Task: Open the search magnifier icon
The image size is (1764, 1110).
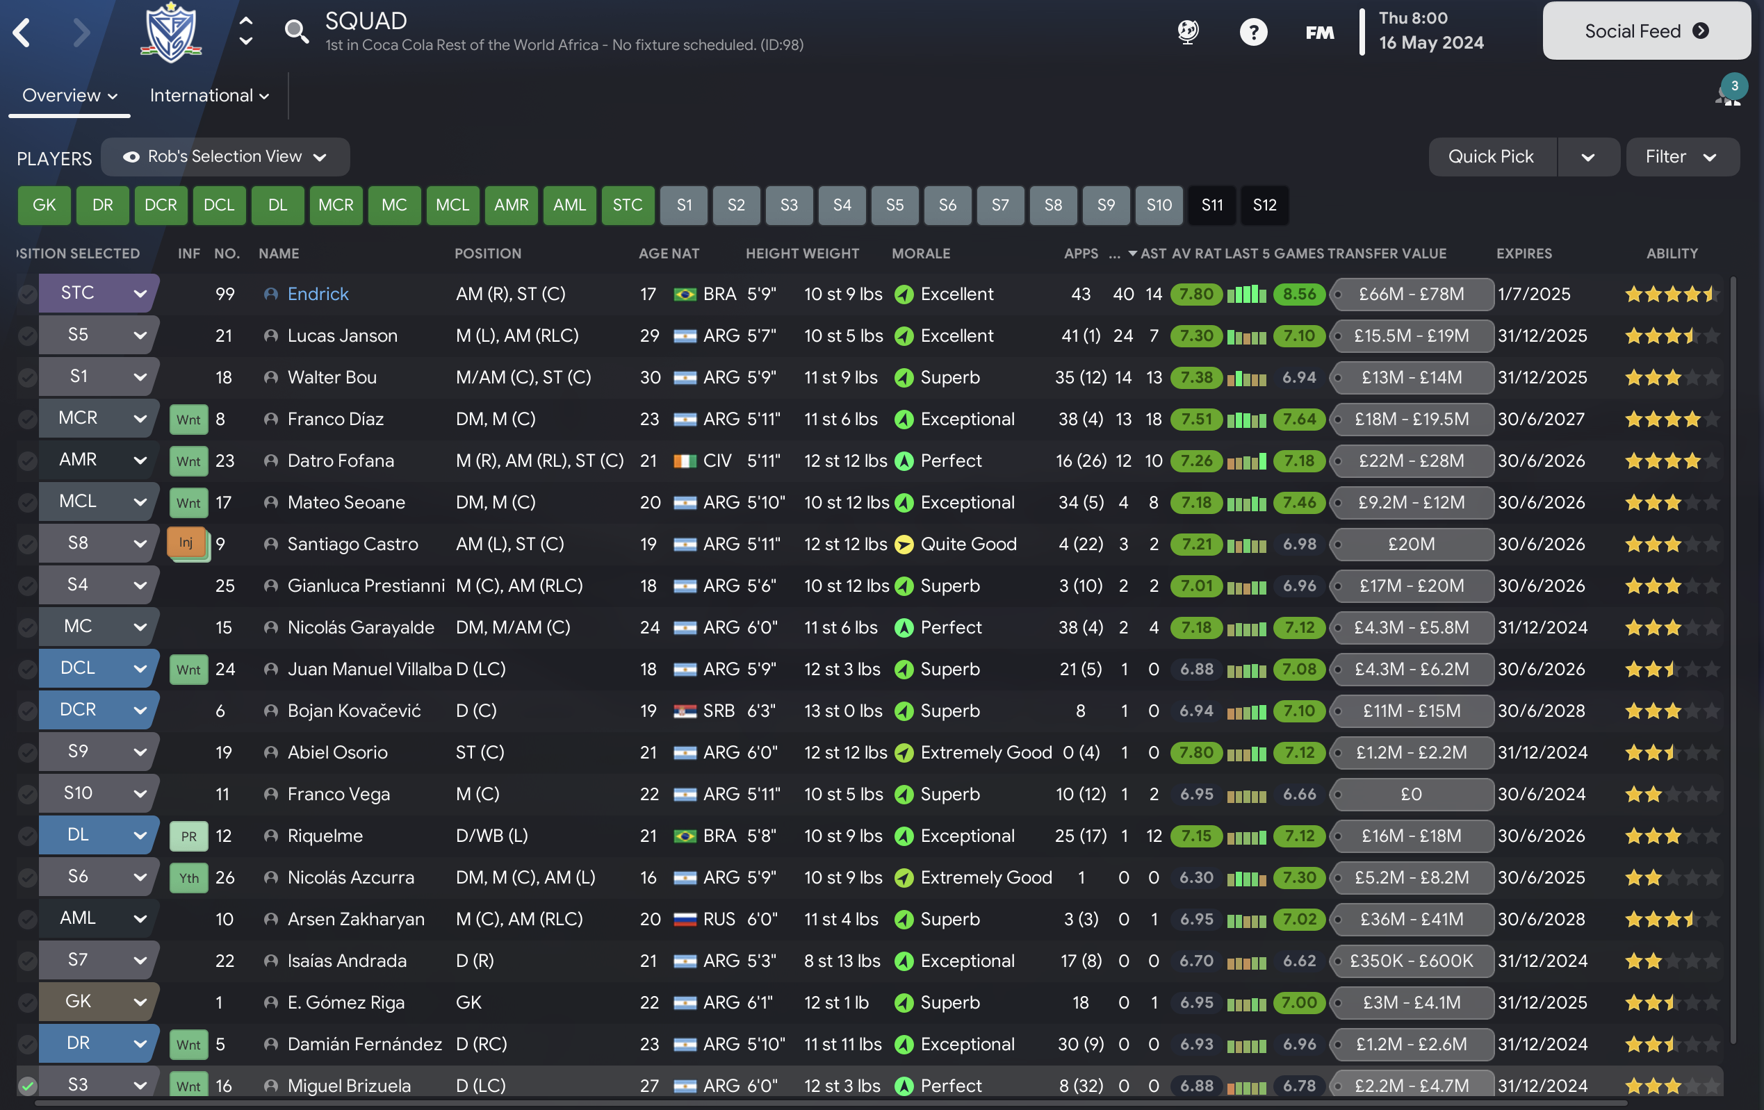Action: (x=296, y=31)
